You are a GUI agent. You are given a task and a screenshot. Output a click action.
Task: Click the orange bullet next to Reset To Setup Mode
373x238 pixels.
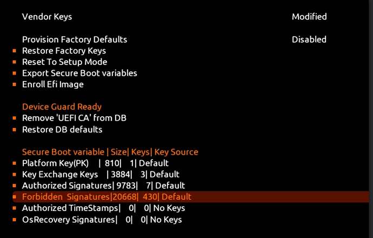(14, 62)
